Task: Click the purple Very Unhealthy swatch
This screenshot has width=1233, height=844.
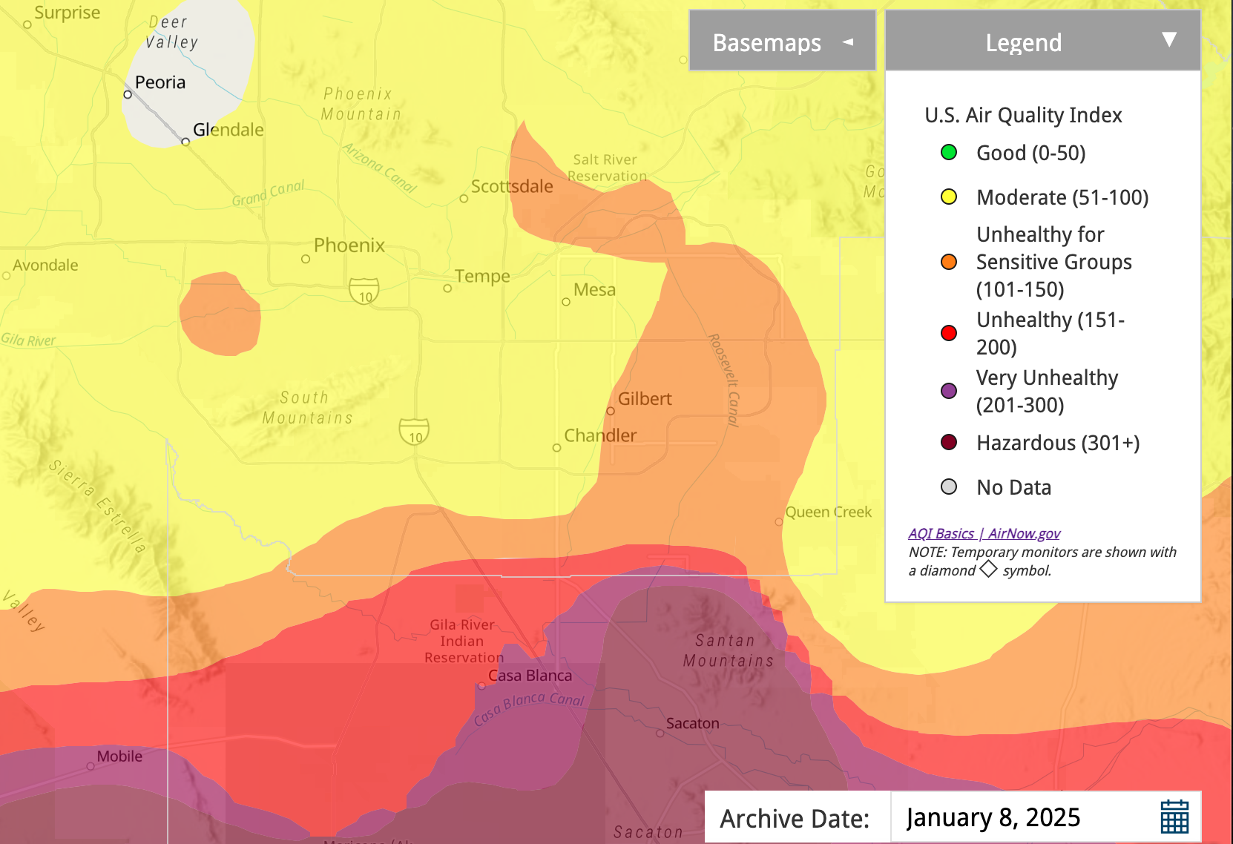Action: (x=948, y=391)
